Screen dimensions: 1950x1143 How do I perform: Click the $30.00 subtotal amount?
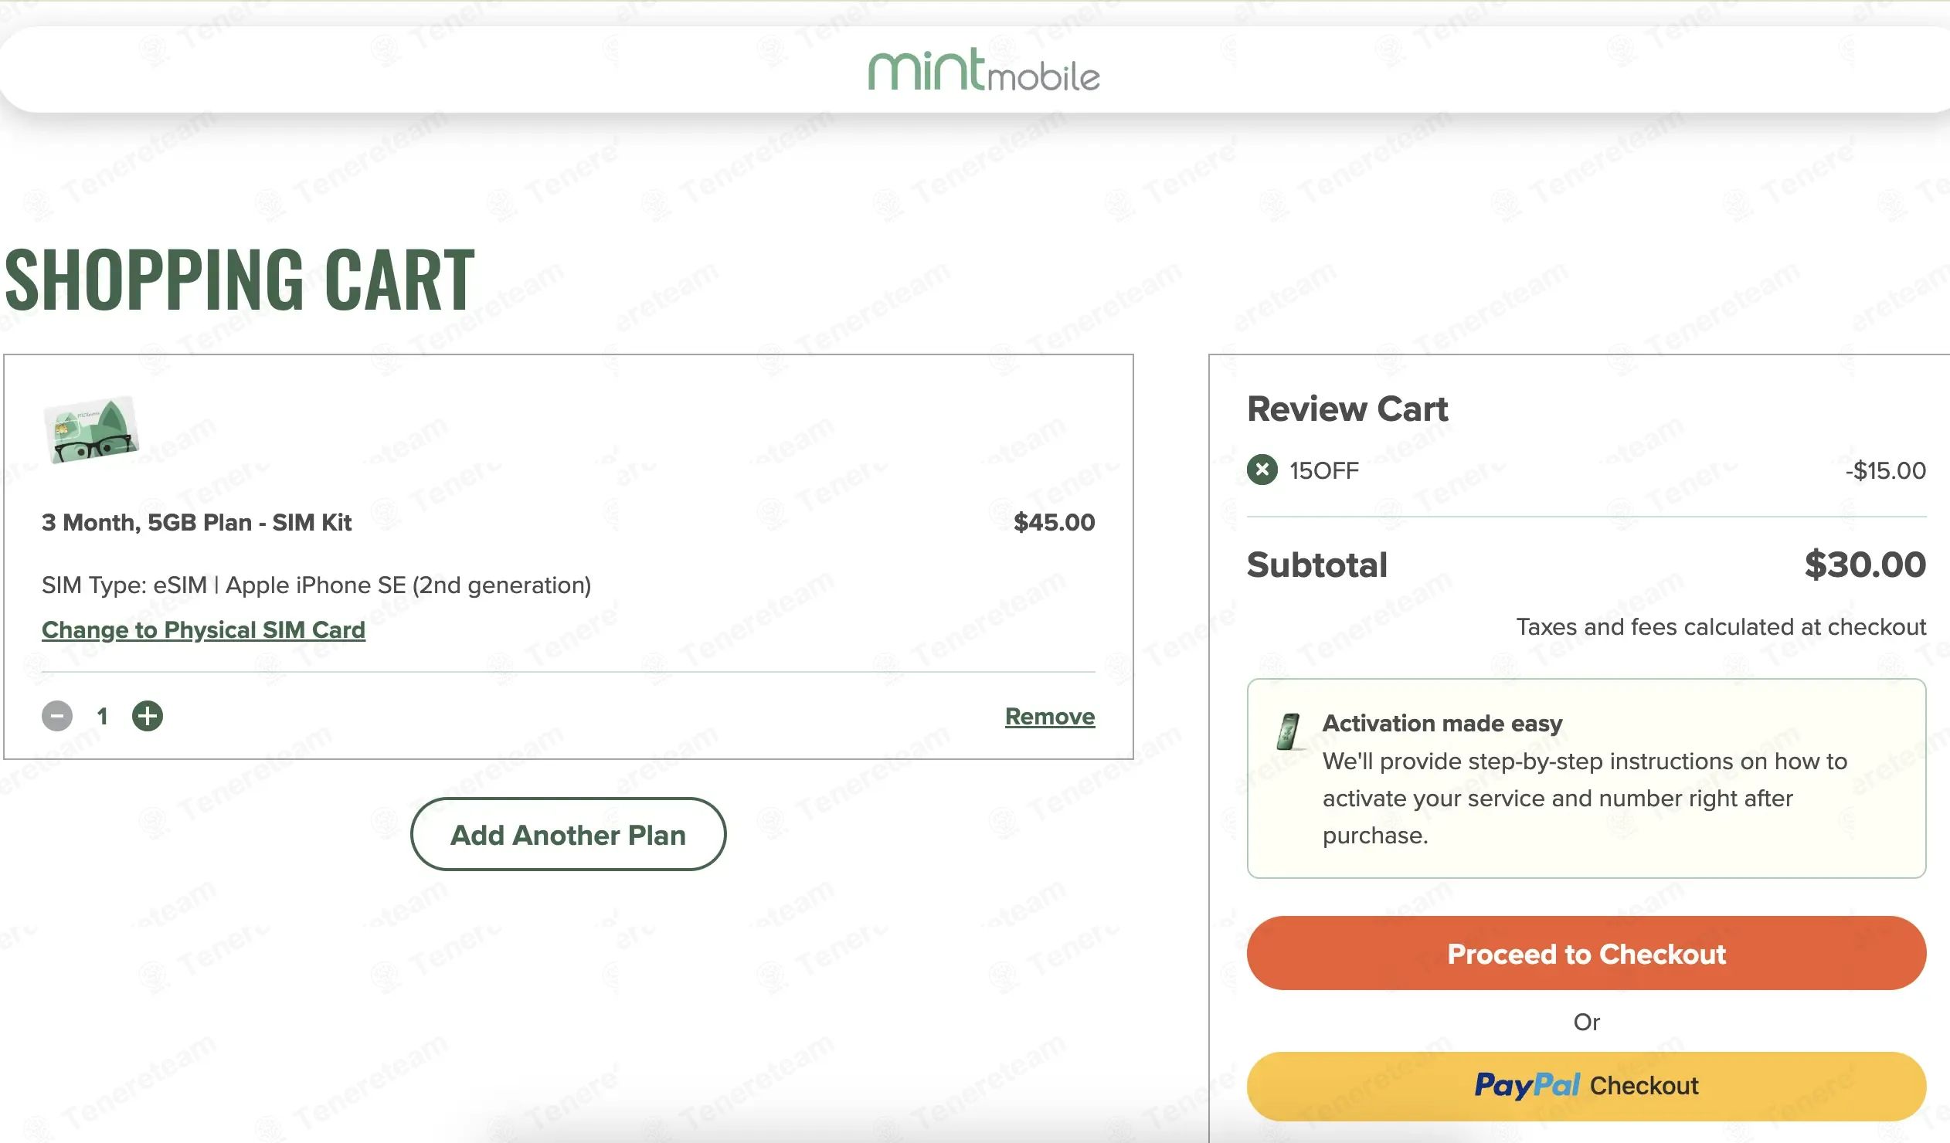[1865, 565]
